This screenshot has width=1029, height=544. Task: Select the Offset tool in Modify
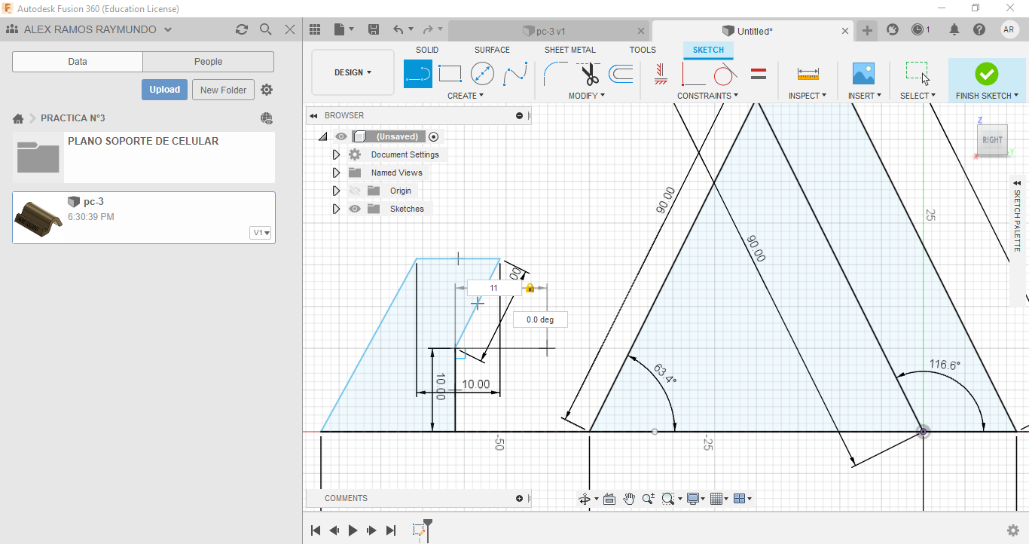[x=621, y=74]
